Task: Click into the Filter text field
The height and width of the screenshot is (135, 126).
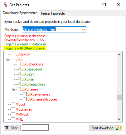Action: pos(35,127)
